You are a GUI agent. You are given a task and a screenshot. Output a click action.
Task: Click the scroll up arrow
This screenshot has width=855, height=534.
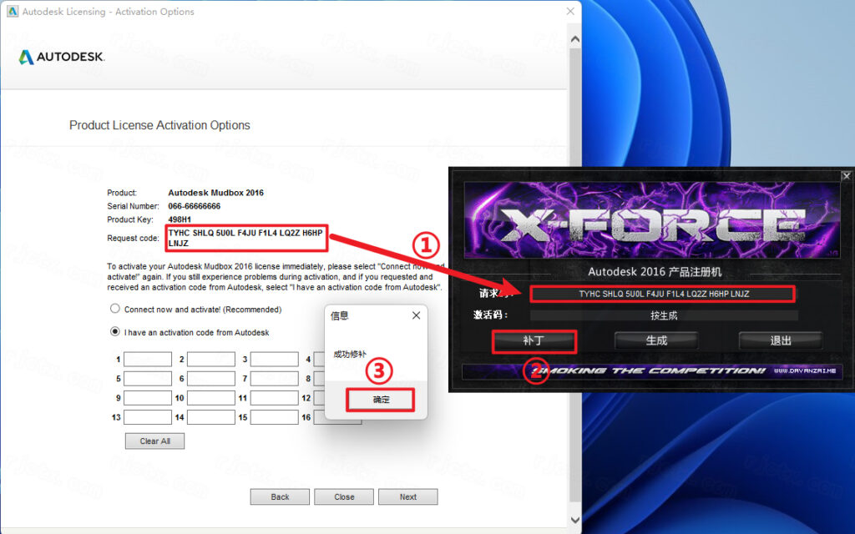[x=574, y=40]
